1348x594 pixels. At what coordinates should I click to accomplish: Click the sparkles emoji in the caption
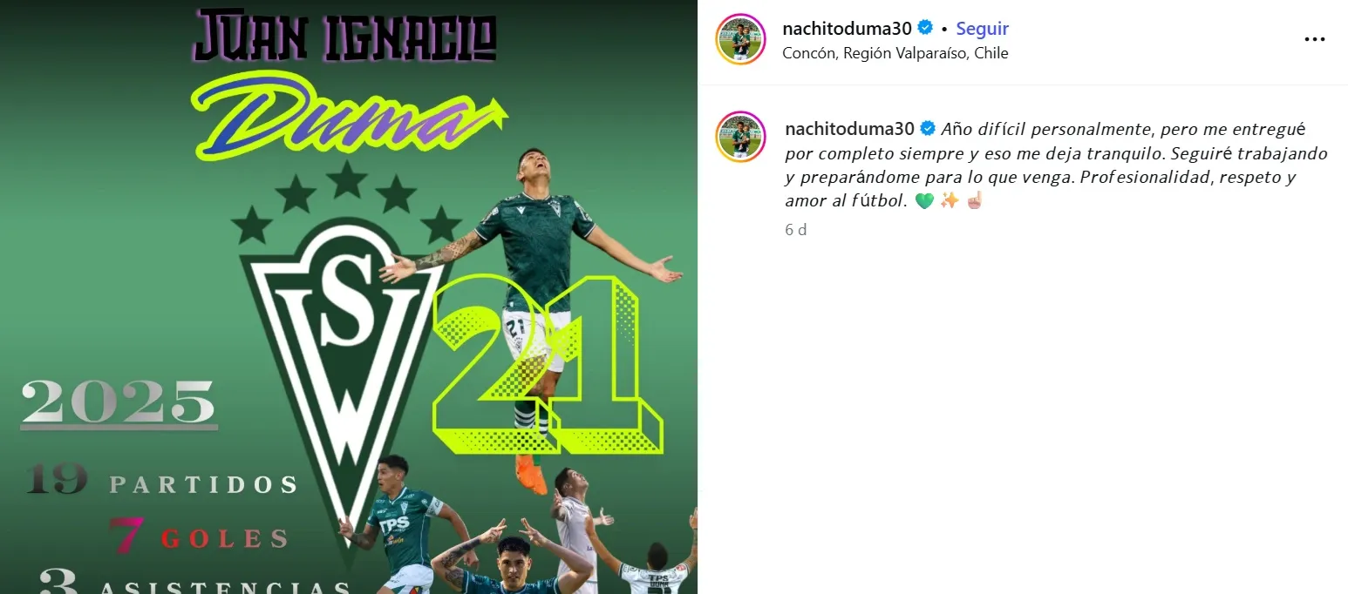[x=950, y=201]
